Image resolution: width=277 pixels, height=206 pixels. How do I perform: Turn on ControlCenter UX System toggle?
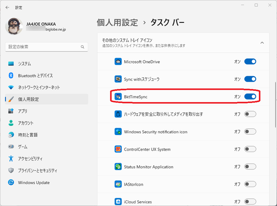tap(250, 149)
